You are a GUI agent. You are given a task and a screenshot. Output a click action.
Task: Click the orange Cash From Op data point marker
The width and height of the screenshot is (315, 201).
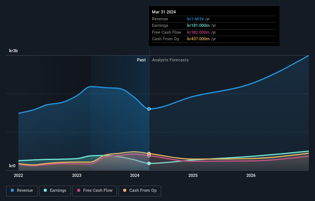pos(149,153)
